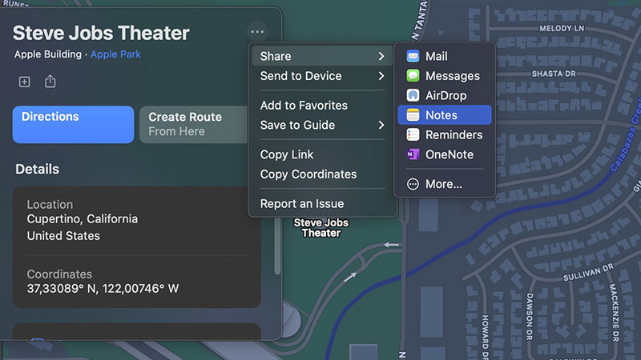Open the Apple Park link
The image size is (641, 360).
click(x=115, y=54)
